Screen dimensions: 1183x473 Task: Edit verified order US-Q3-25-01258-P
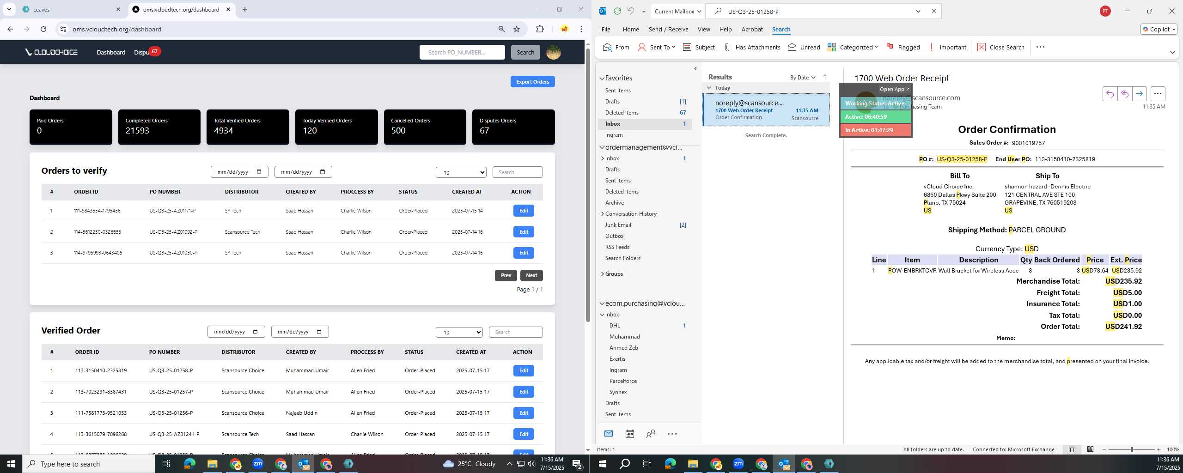[524, 370]
